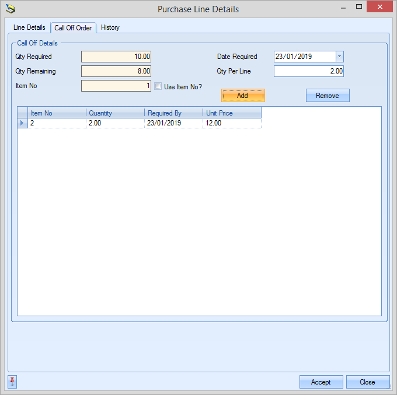Click into the Item No input field
The height and width of the screenshot is (395, 397).
116,86
